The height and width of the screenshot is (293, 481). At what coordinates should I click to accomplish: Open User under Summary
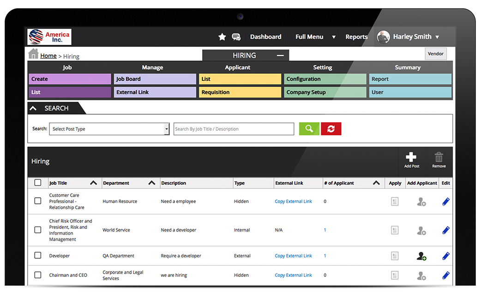[x=410, y=92]
